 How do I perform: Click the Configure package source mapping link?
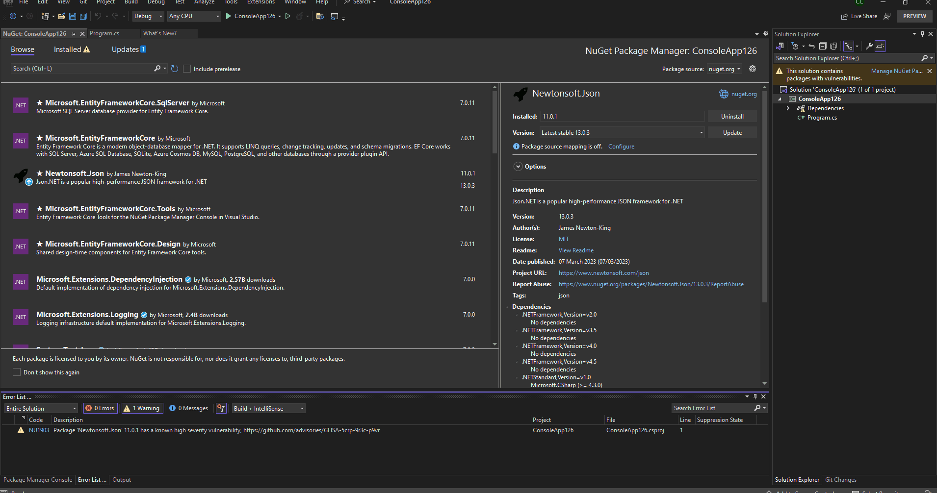621,147
